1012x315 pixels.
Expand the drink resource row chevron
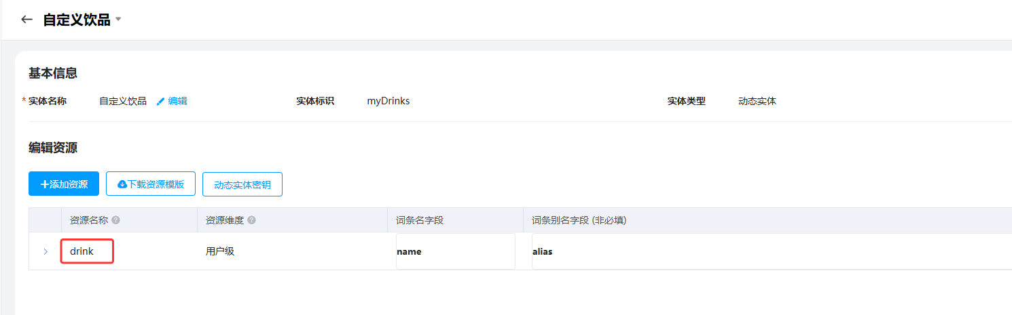(x=46, y=251)
